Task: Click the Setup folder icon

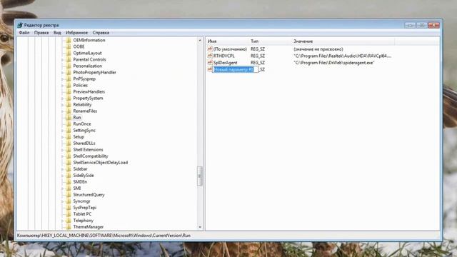Action: [69, 136]
